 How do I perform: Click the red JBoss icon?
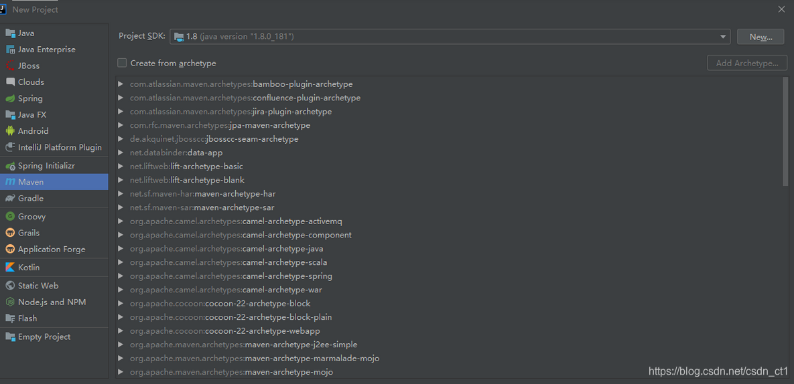10,66
